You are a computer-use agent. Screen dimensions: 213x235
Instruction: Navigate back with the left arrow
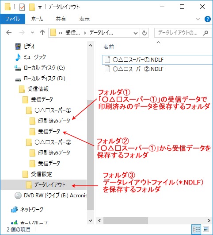click(9, 32)
